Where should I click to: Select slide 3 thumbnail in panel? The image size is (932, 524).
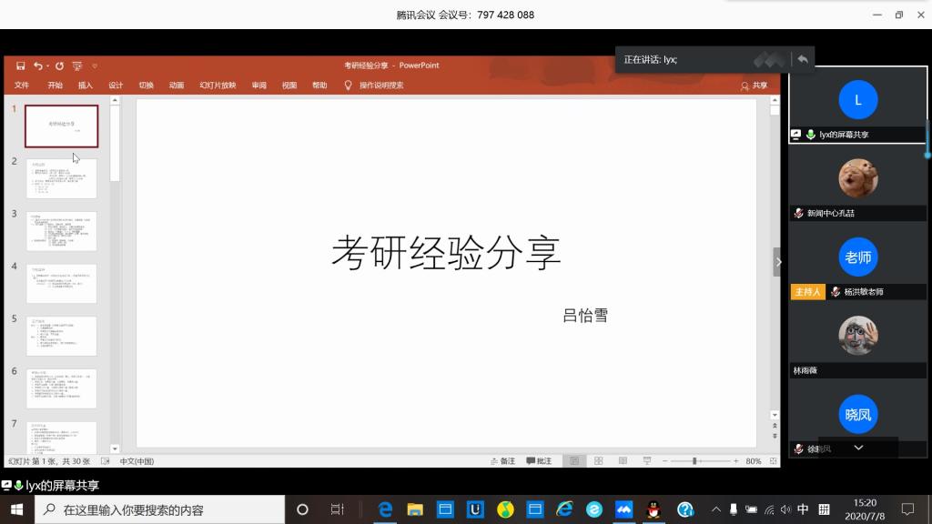pos(61,231)
